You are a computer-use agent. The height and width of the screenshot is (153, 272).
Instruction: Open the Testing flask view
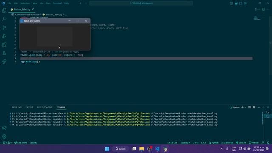pos(4,53)
